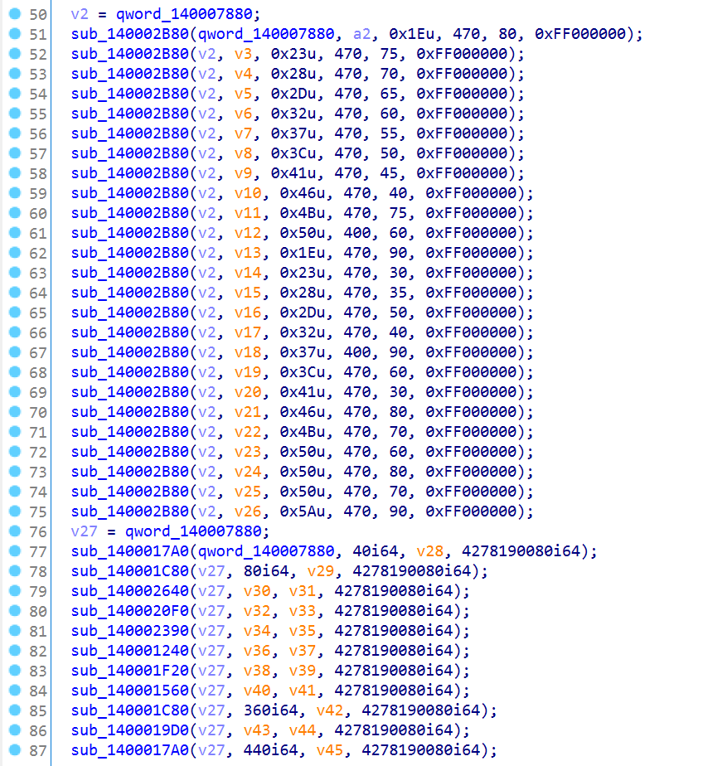Select variable v31 on line 79
This screenshot has width=703, height=766.
click(x=303, y=591)
